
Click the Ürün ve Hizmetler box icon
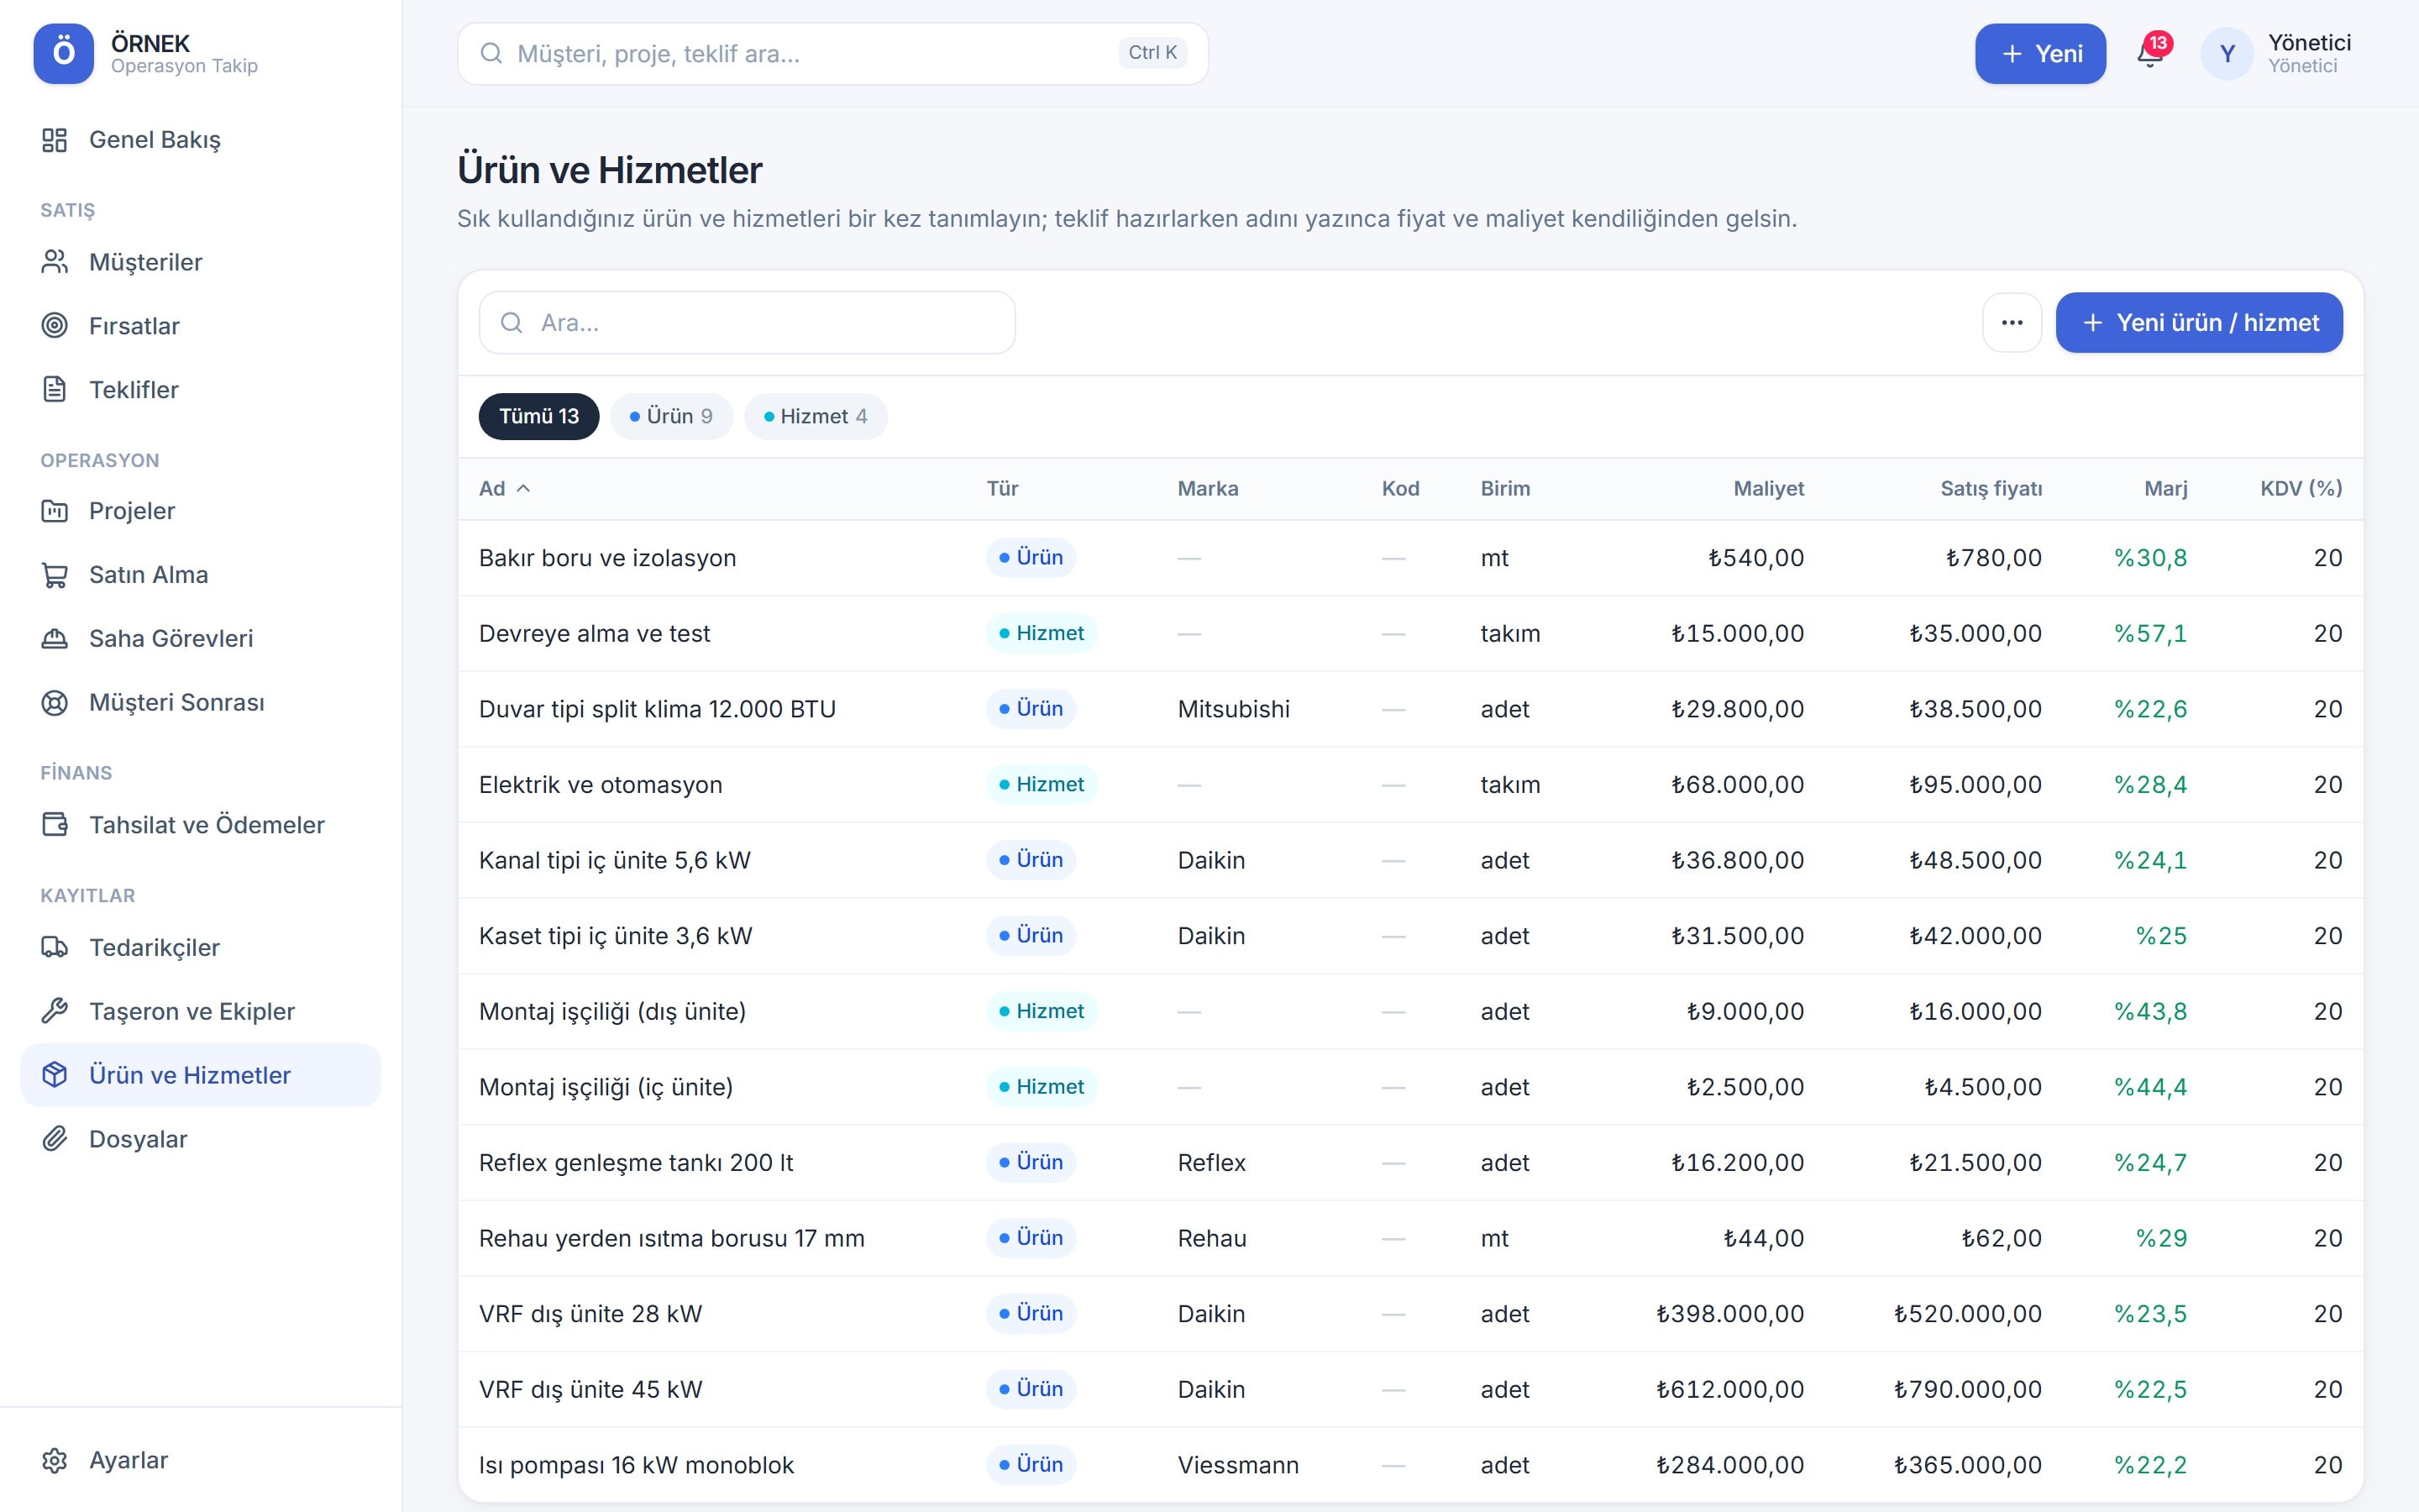[x=54, y=1075]
